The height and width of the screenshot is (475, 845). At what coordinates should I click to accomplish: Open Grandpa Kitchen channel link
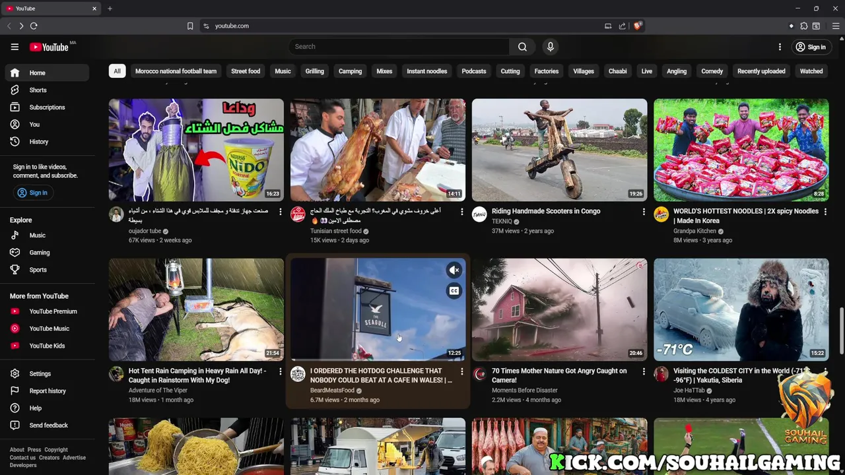point(694,231)
